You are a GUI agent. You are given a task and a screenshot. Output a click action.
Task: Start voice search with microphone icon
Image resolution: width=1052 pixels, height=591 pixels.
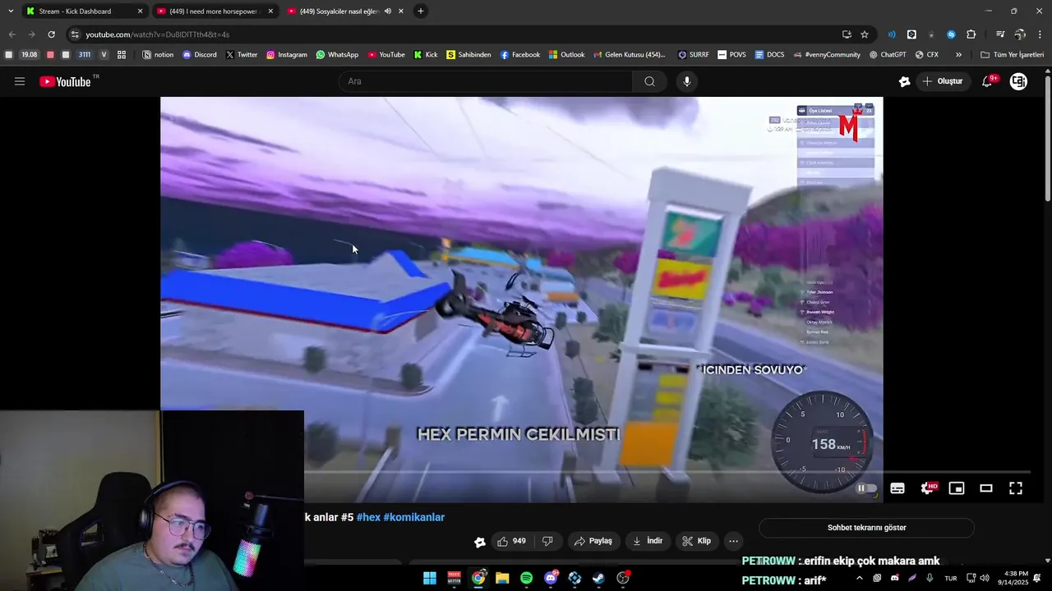[687, 81]
